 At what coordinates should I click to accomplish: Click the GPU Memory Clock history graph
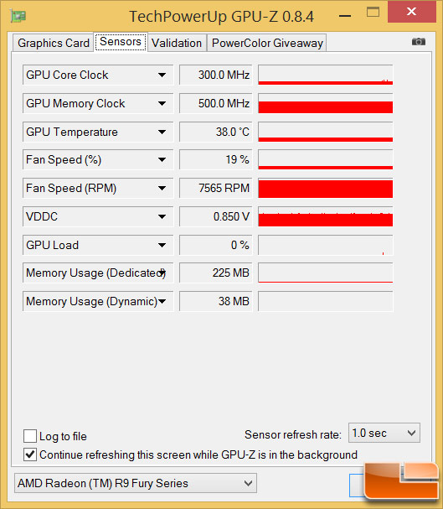click(326, 103)
